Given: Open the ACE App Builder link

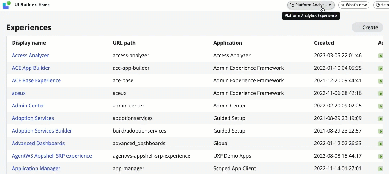Looking at the screenshot, I should click(x=31, y=68).
